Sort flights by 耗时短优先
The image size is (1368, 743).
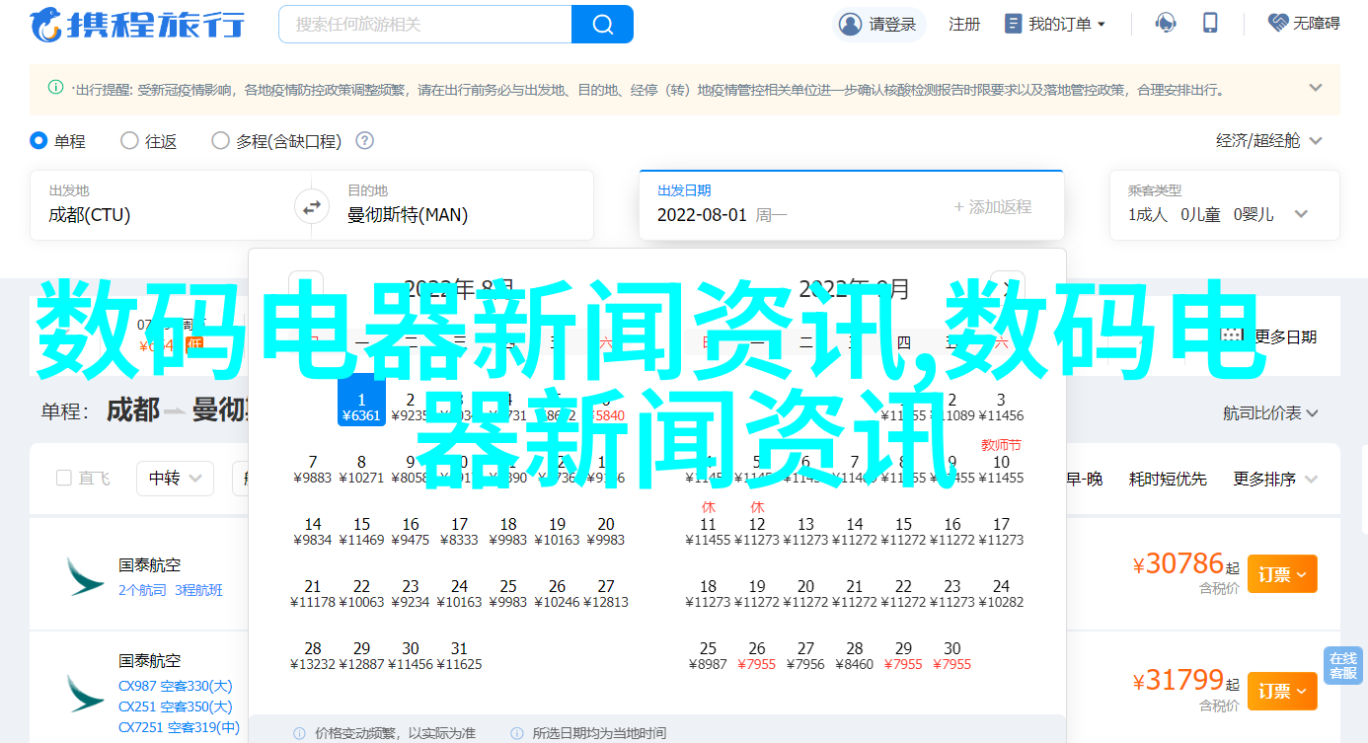click(1168, 479)
